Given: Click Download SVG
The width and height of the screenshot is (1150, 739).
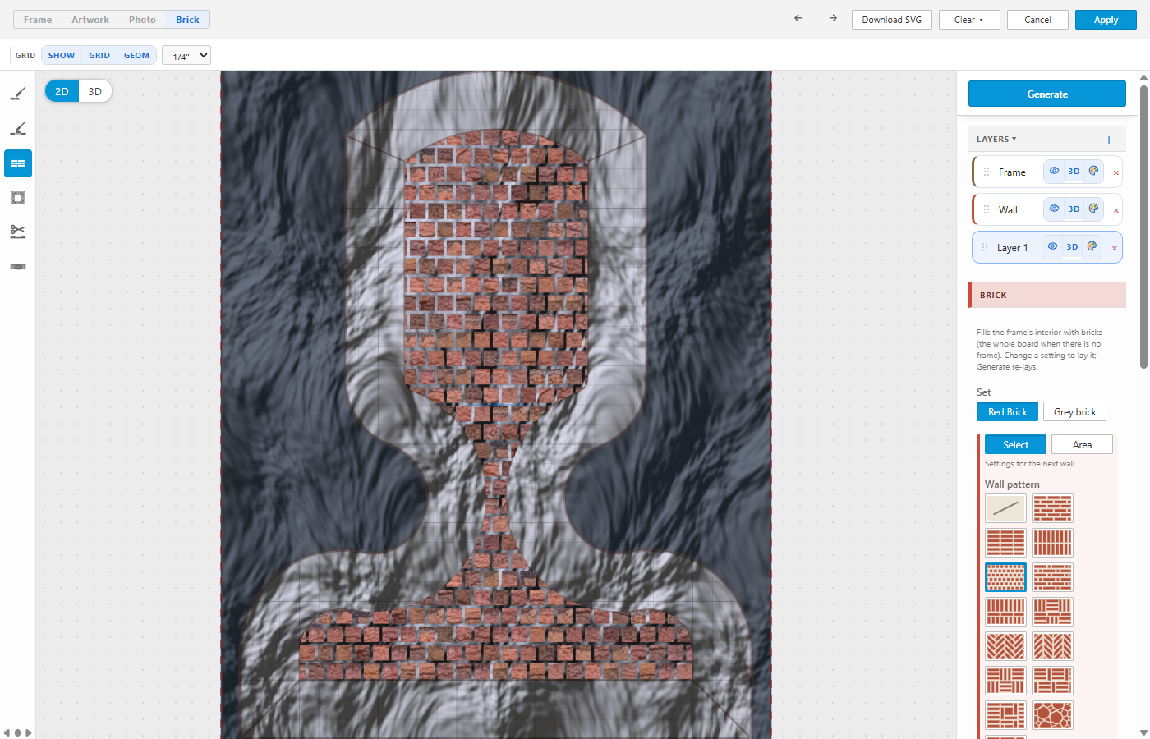Looking at the screenshot, I should [892, 20].
